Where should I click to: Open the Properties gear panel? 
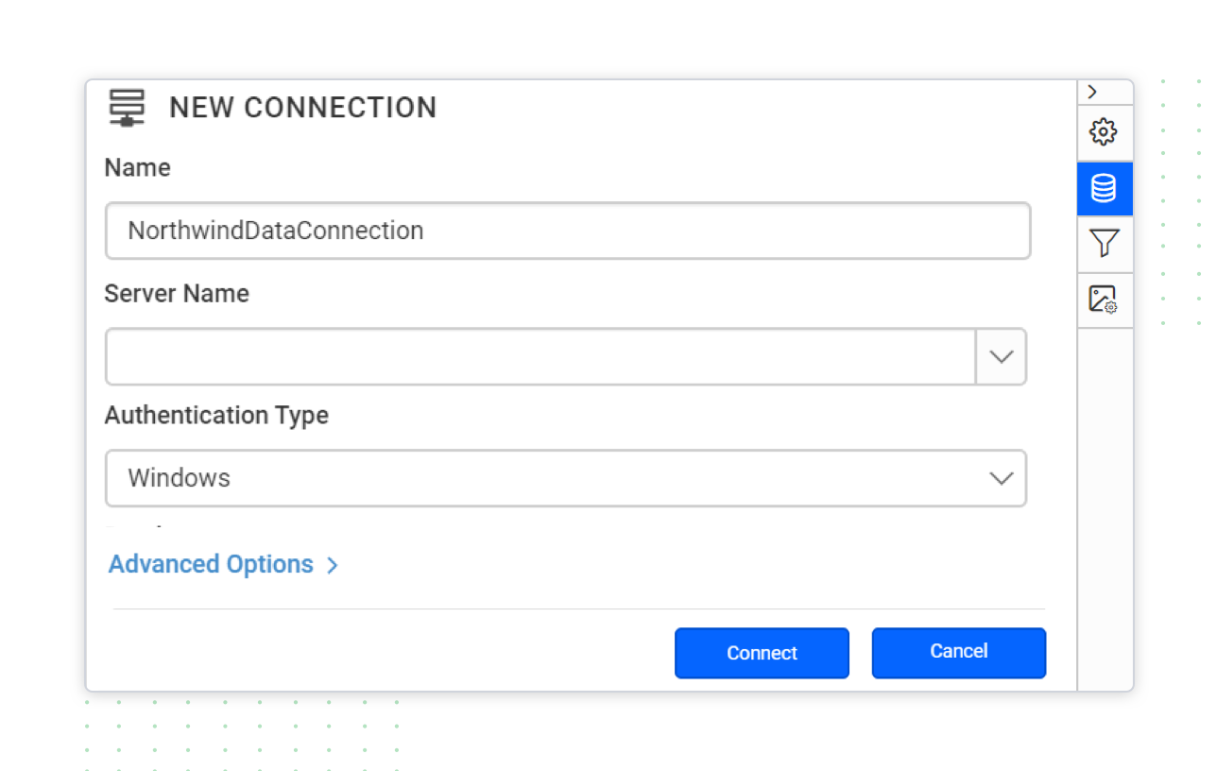(1104, 132)
